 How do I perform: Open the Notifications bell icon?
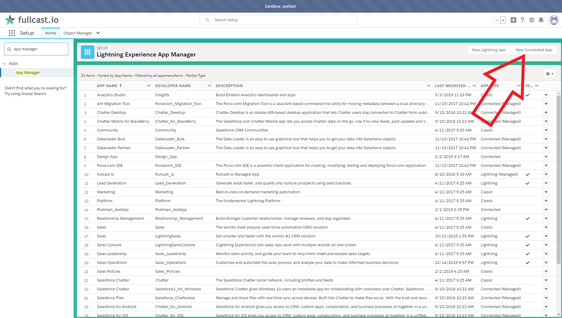click(541, 20)
